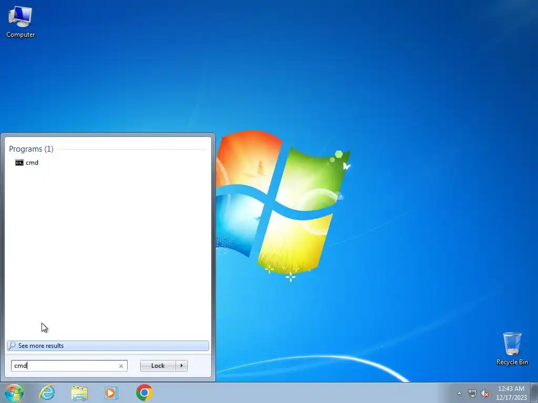Open Windows Explorer from the taskbar
Viewport: 538px width, 403px height.
79,393
